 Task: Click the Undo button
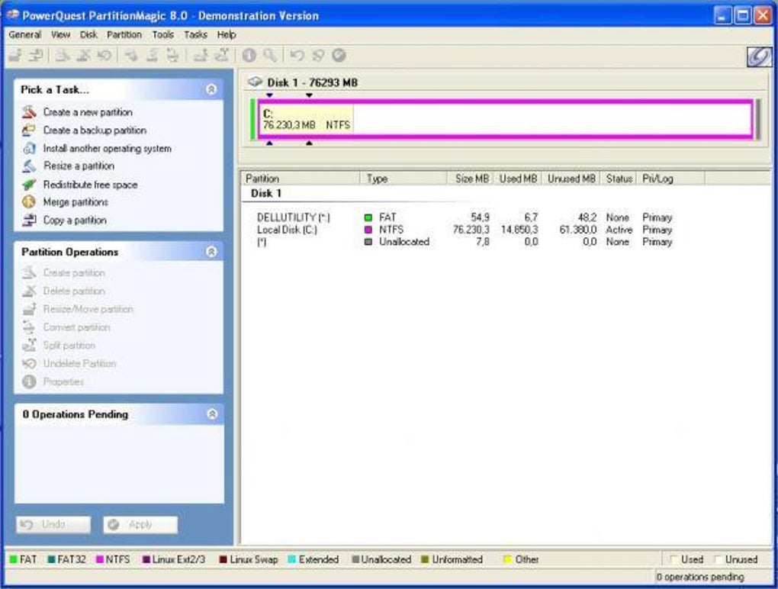pos(53,524)
